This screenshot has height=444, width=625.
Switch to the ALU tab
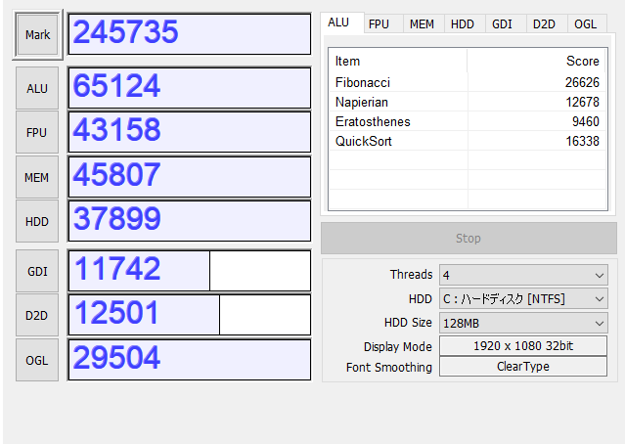[x=342, y=22]
